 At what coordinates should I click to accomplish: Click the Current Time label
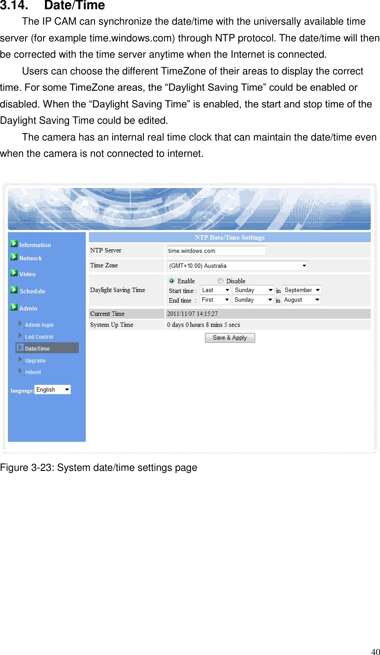coord(107,314)
